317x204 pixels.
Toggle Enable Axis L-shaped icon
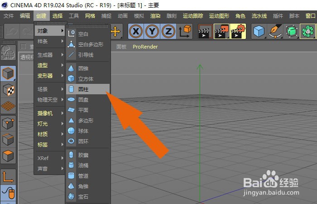pos(8,177)
